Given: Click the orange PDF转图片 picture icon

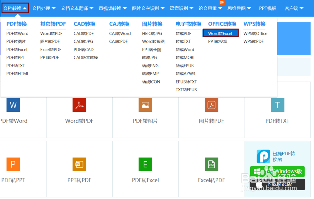Looking at the screenshot, I should (145, 105).
